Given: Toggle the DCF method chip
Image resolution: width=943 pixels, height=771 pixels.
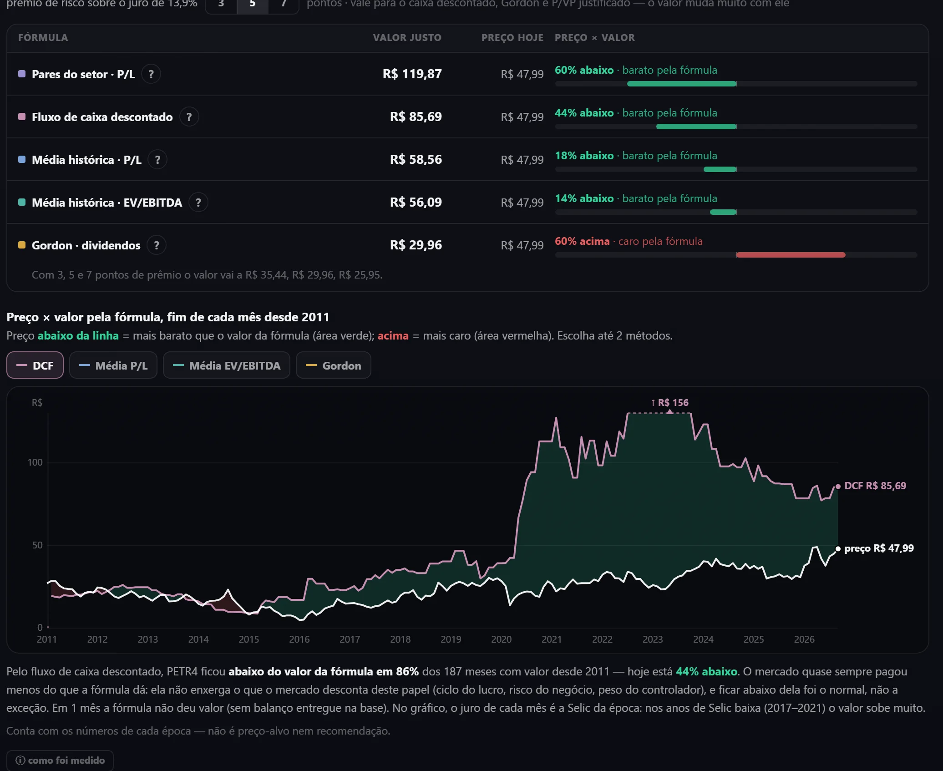Looking at the screenshot, I should click(35, 365).
